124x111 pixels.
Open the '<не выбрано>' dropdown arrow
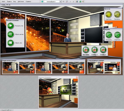pyautogui.click(x=60, y=2)
